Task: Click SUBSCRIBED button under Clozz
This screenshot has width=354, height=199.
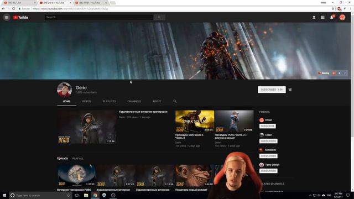Action: [x=268, y=141]
